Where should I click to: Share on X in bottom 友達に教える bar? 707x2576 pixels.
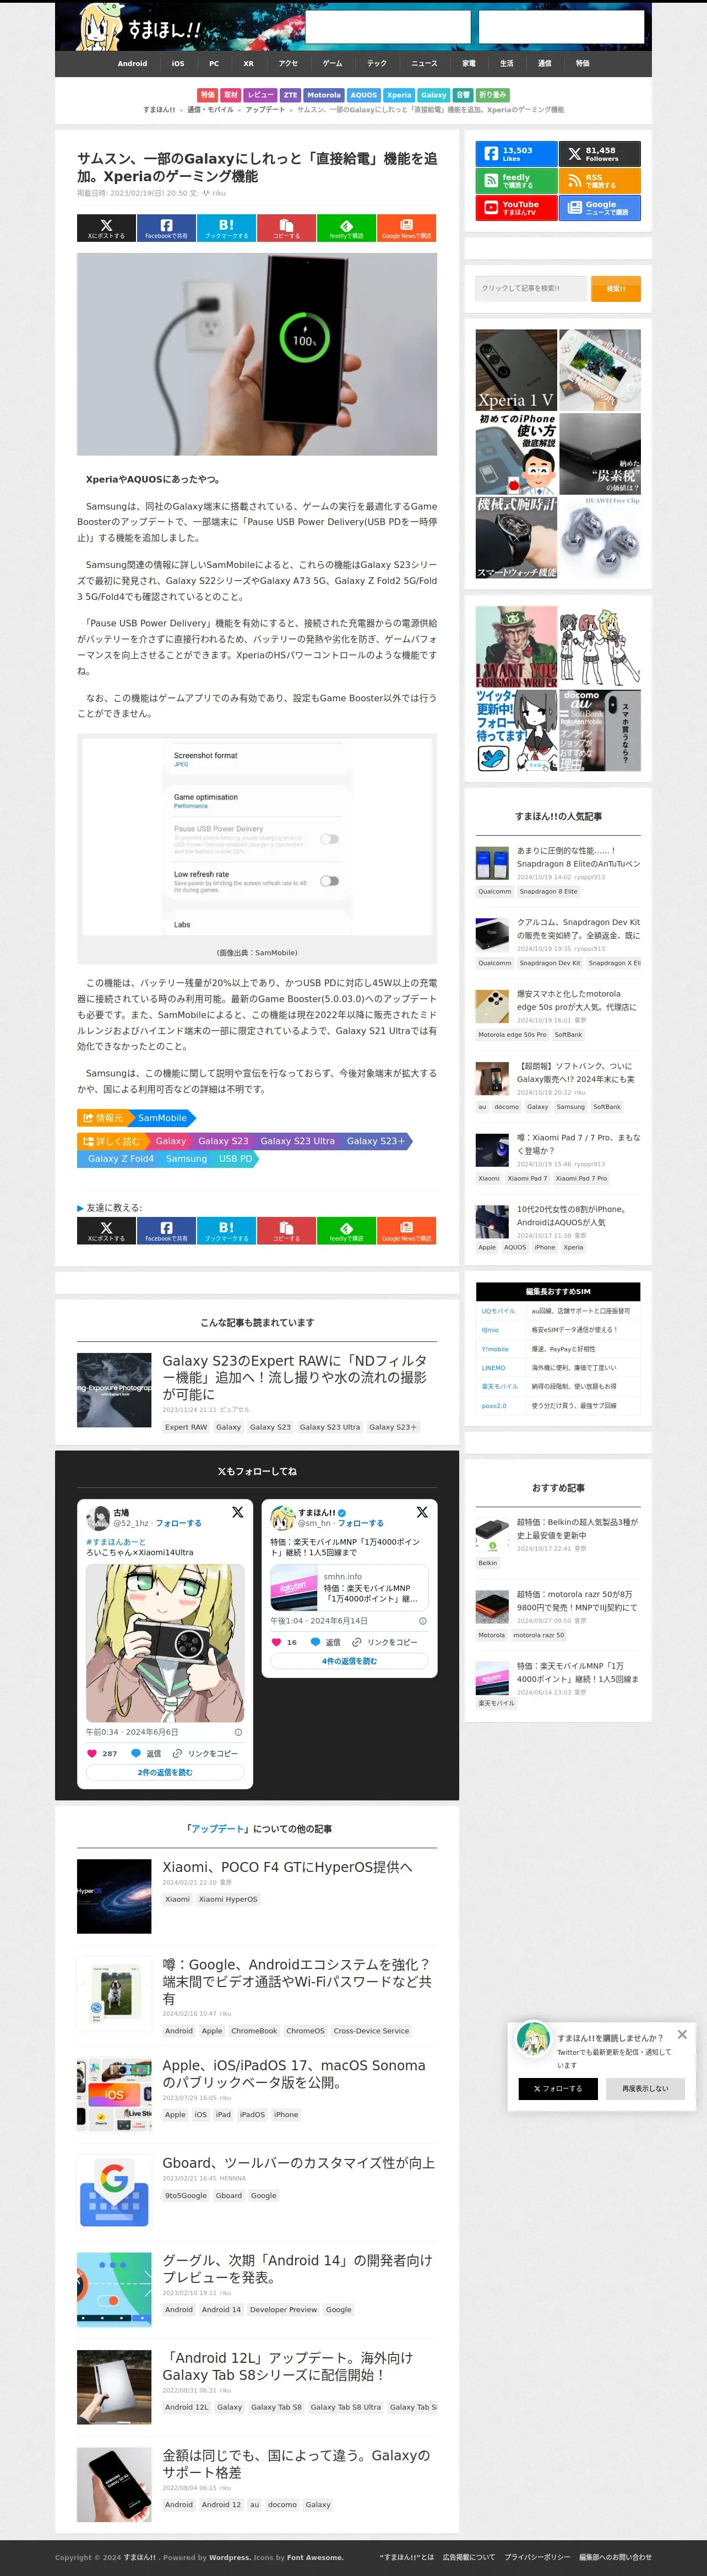[x=106, y=1230]
